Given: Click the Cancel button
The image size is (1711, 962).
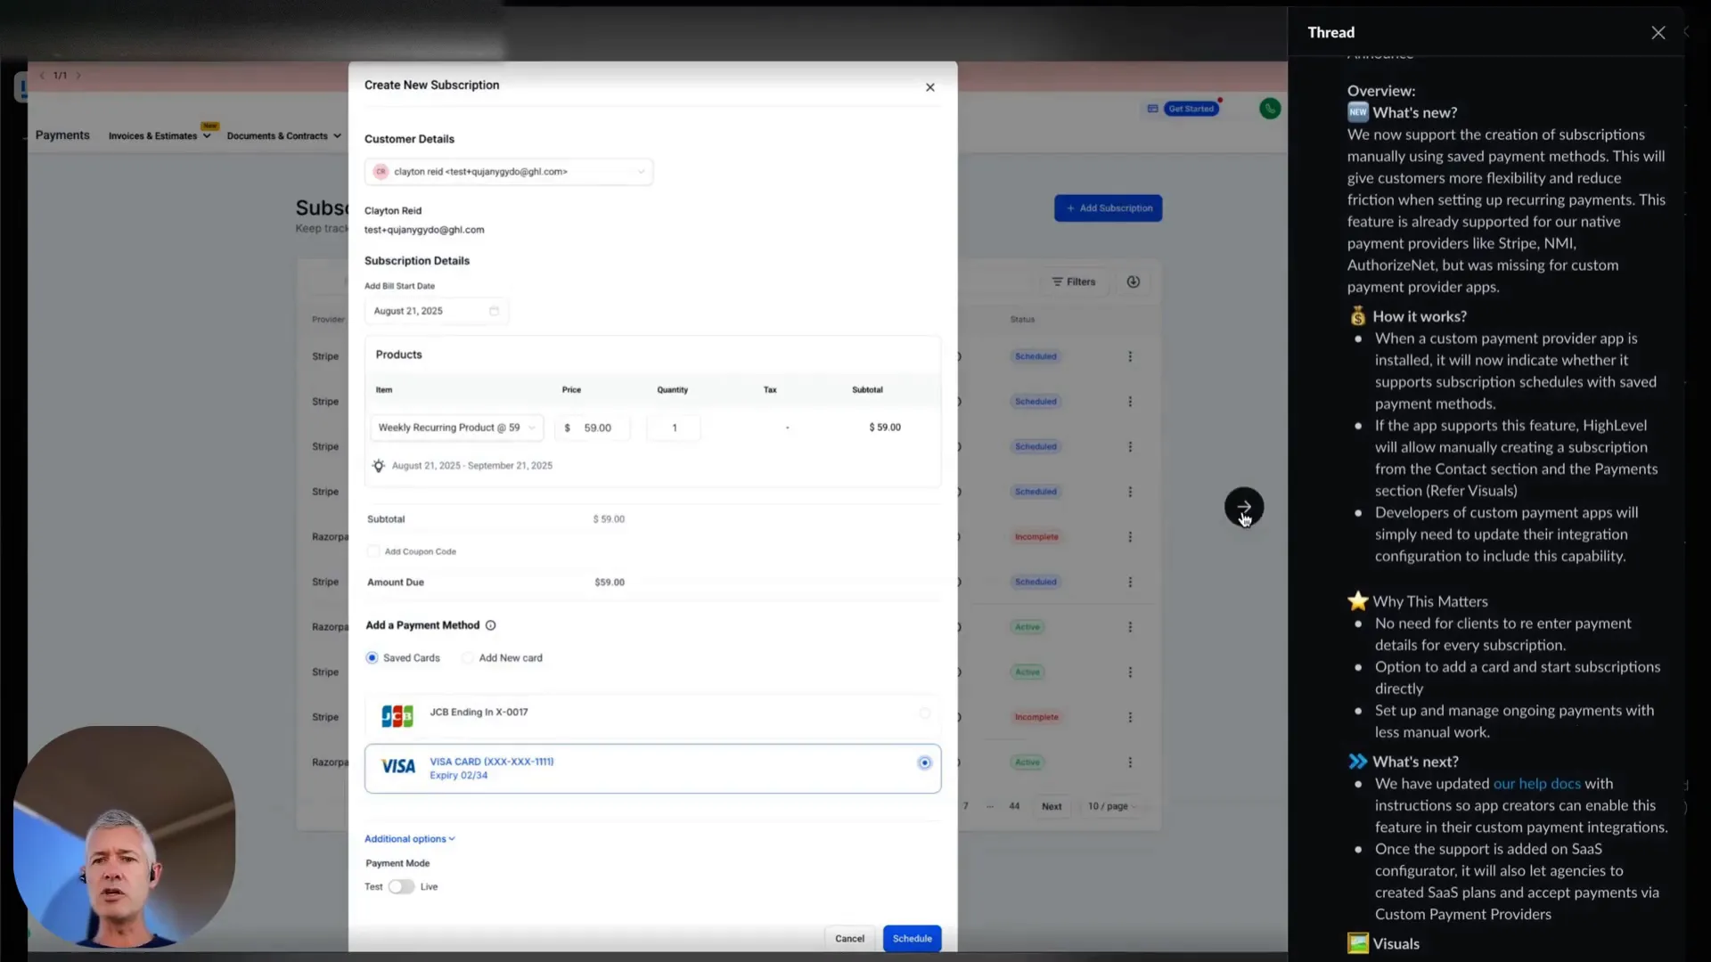Looking at the screenshot, I should [849, 939].
